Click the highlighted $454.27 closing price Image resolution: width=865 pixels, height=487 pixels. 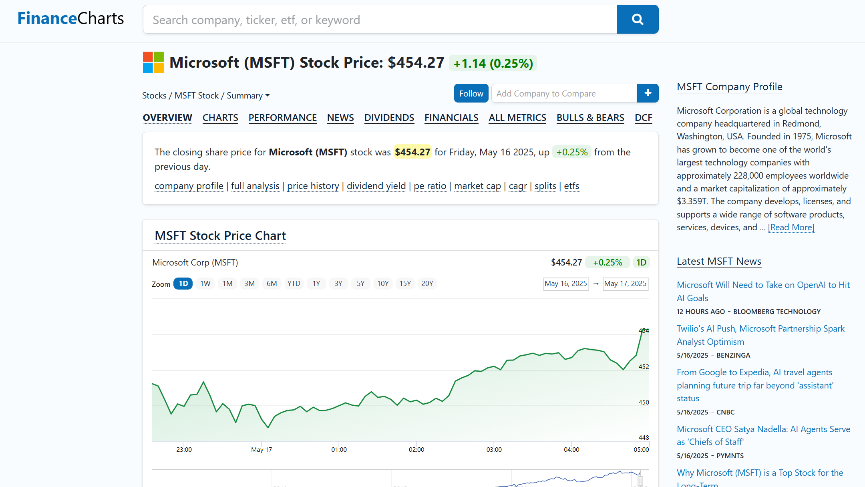[412, 152]
